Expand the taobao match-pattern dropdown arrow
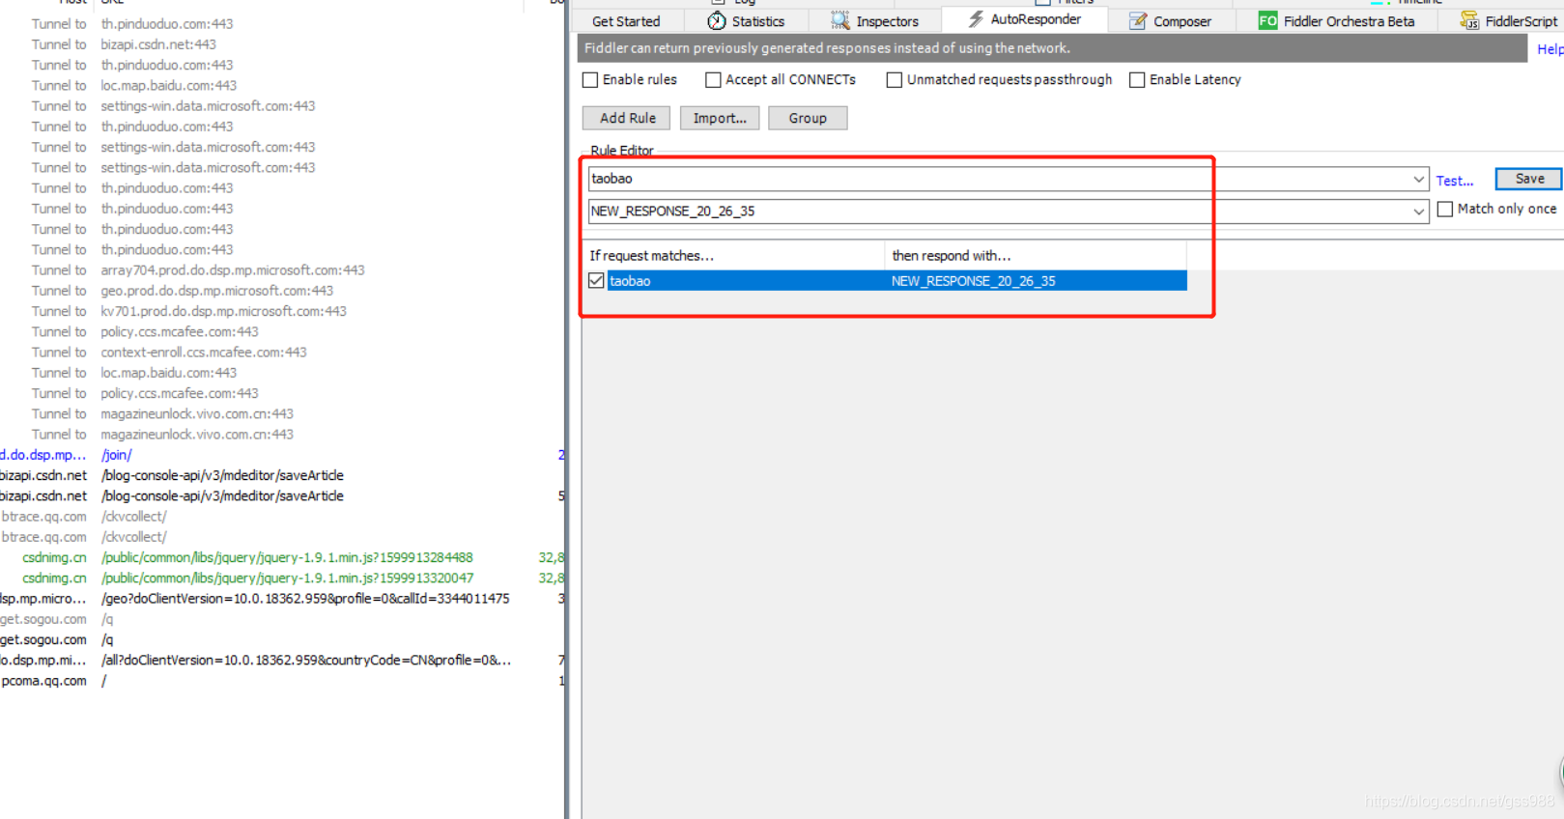1564x819 pixels. coord(1418,179)
